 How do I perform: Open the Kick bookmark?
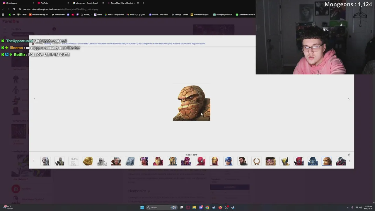coord(12,15)
